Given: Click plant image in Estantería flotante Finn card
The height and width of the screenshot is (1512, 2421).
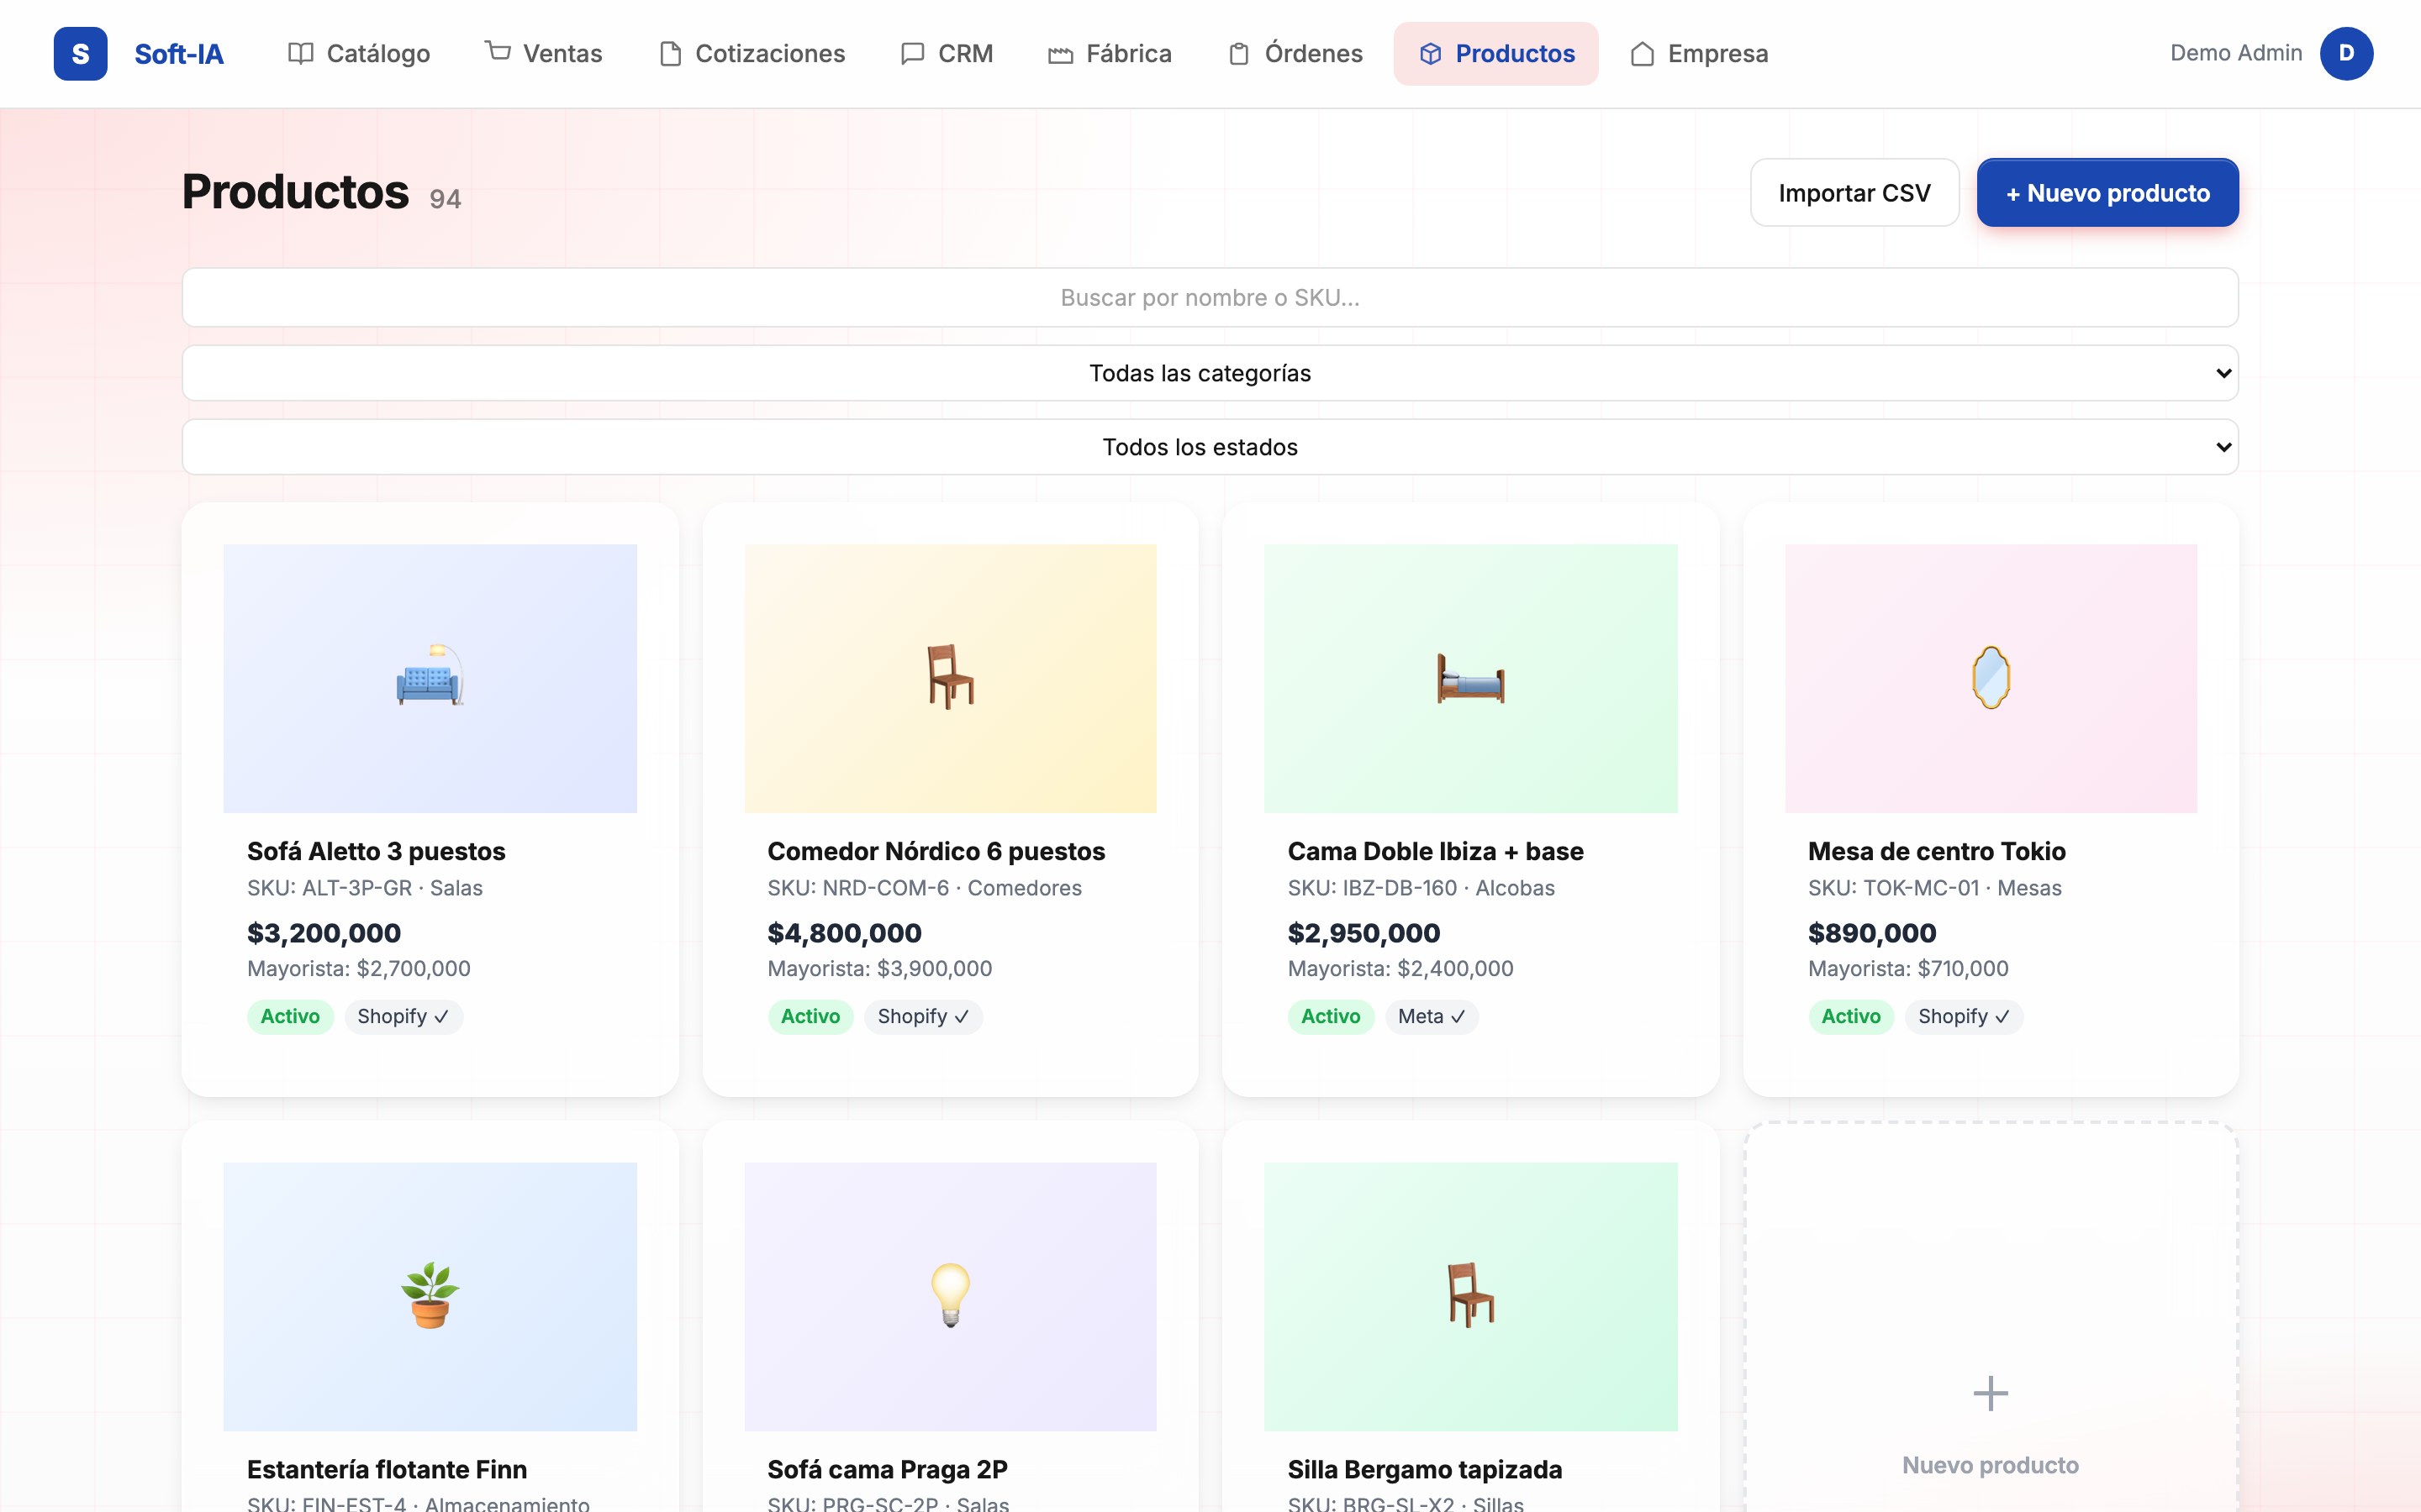Looking at the screenshot, I should (430, 1295).
